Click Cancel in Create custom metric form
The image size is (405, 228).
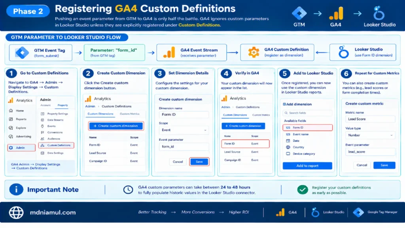[x=361, y=165]
